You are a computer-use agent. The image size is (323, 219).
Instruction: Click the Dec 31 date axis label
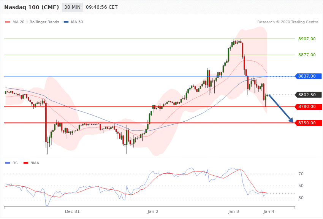pyautogui.click(x=72, y=211)
